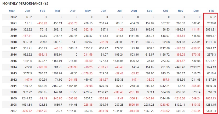Image resolution: width=219 pixels, height=114 pixels.
Task: Click the Year column header
Action: (11, 11)
